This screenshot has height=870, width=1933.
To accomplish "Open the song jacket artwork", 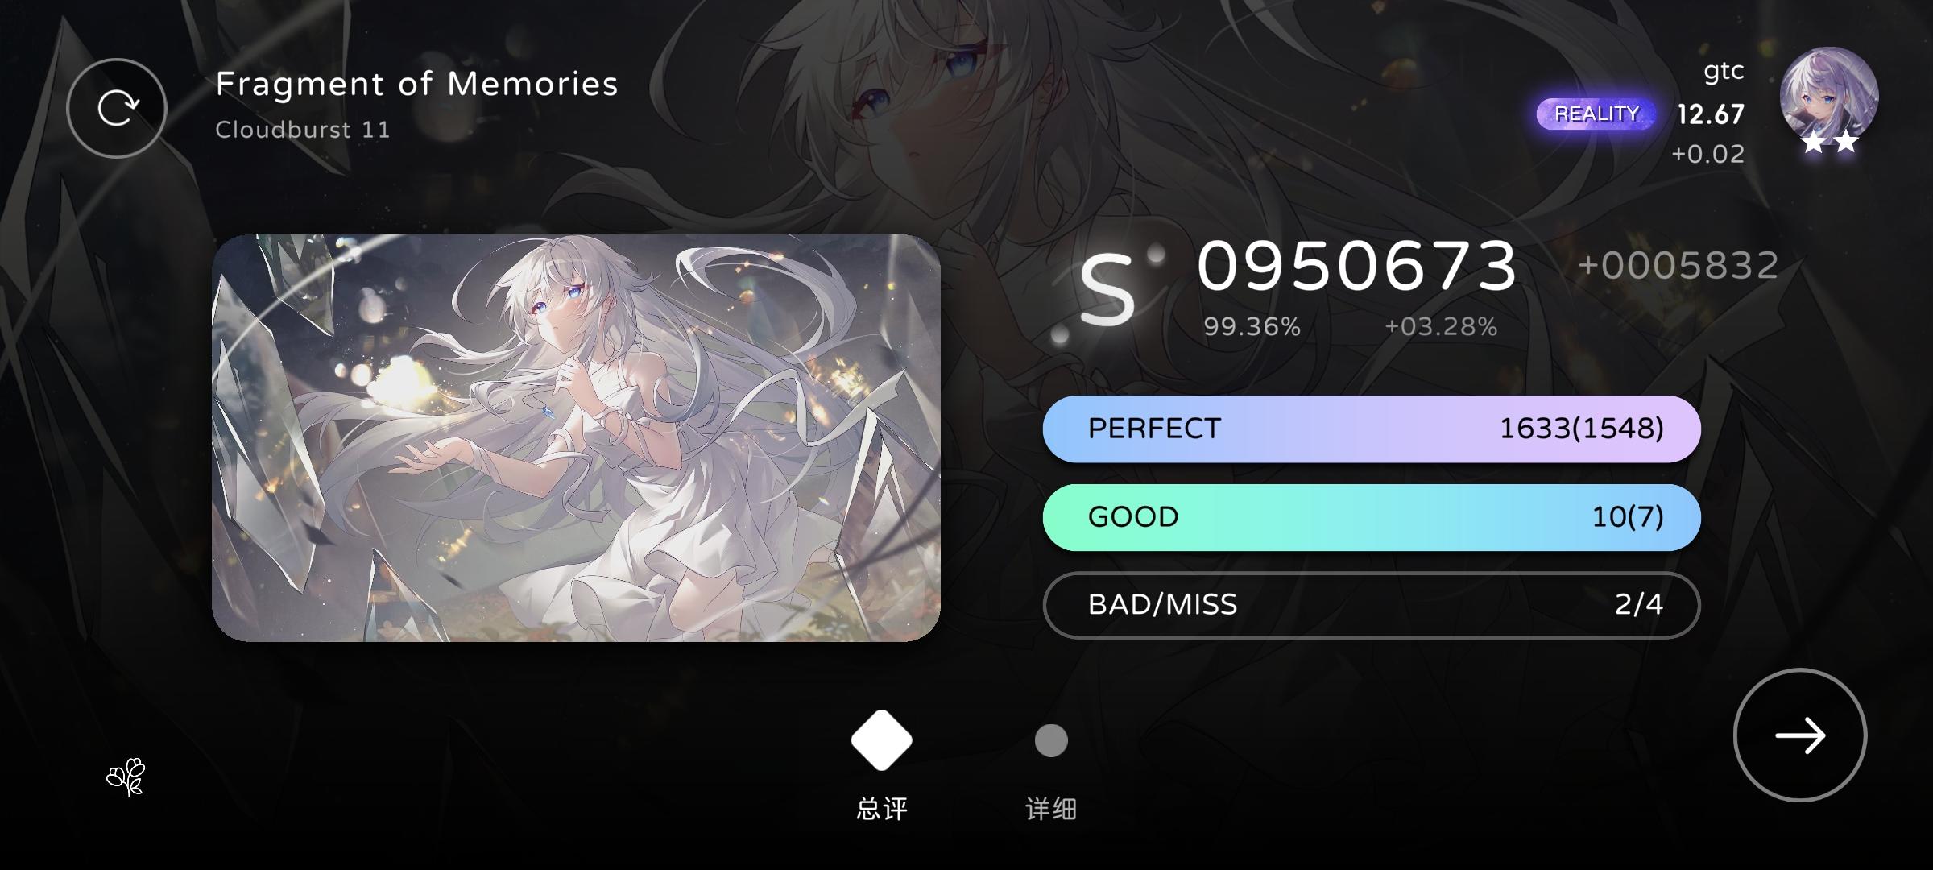I will click(576, 438).
